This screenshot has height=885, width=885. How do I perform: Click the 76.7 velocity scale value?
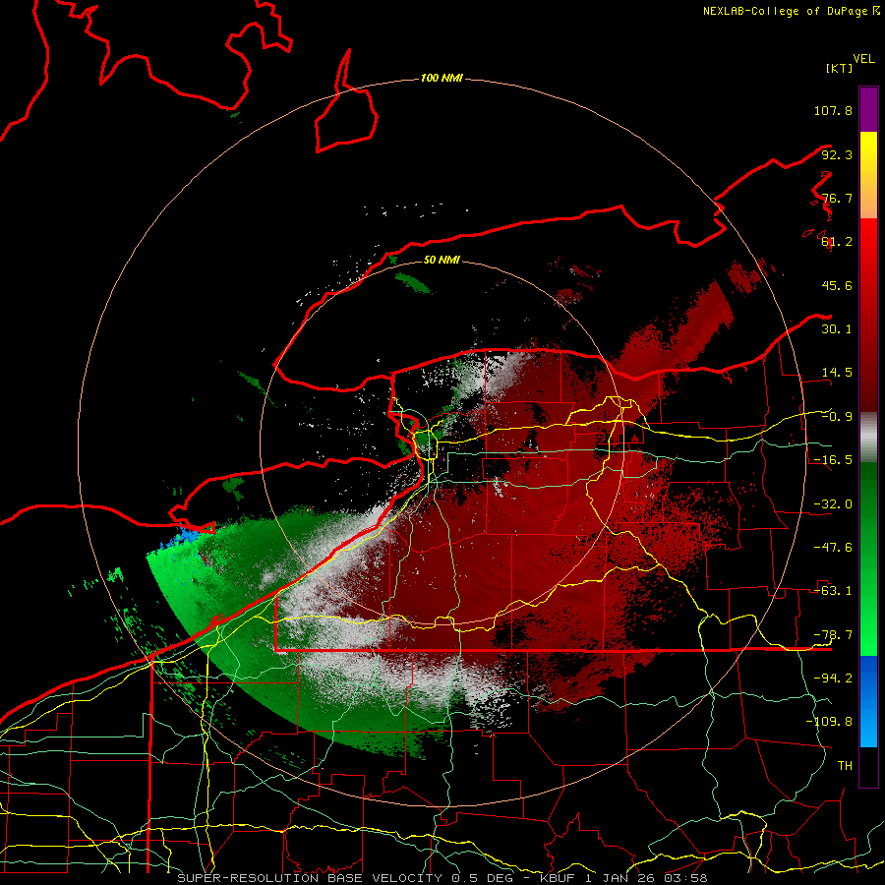(x=837, y=198)
